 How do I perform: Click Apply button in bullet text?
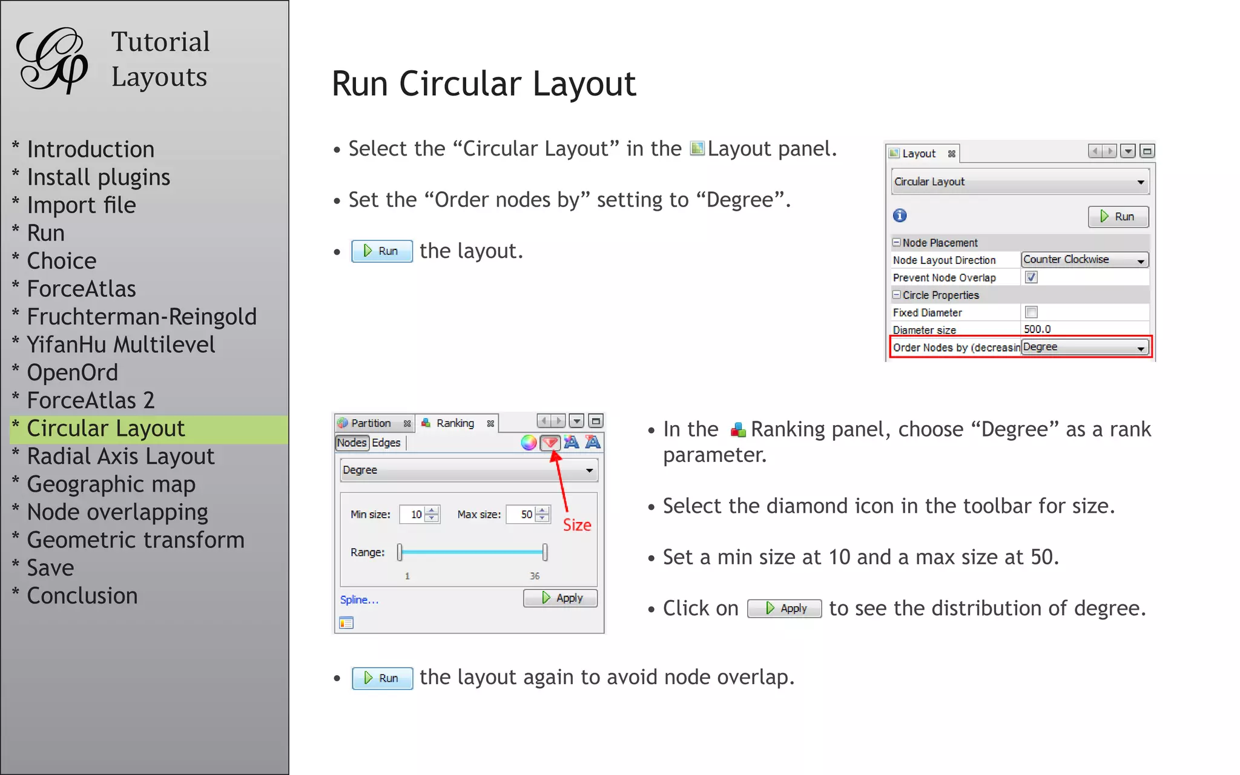coord(785,608)
